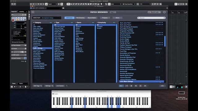
Task: Click the record enable button on Omnisphere track
Action: click(13, 20)
